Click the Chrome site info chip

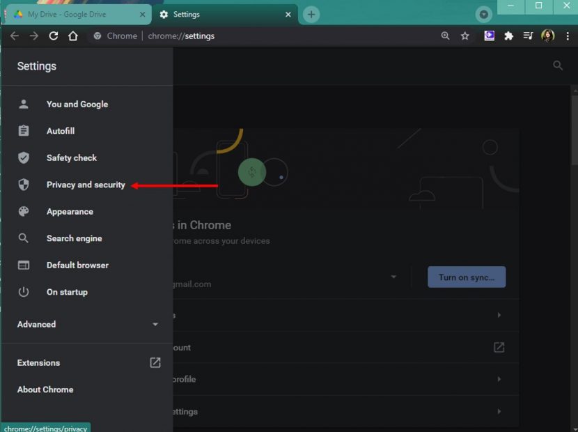(x=115, y=36)
